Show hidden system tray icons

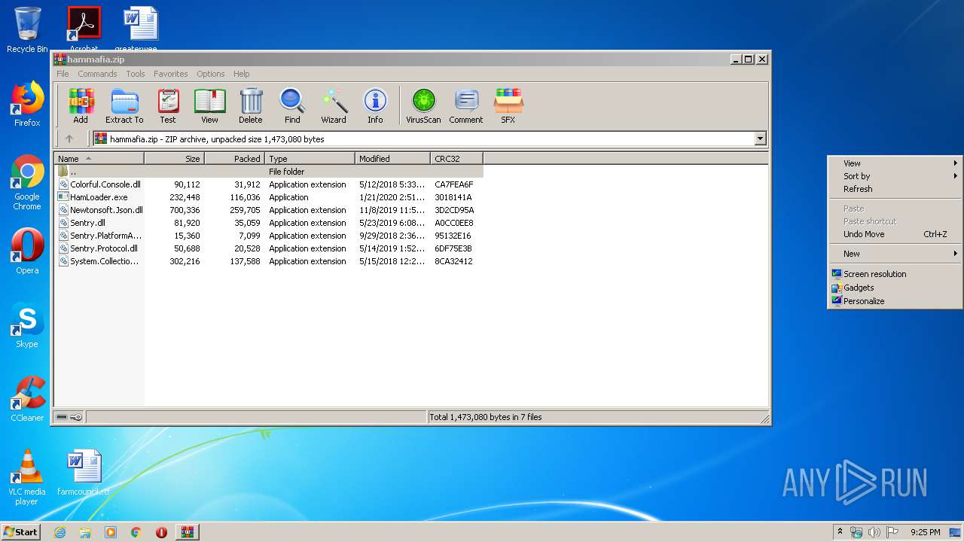(840, 532)
